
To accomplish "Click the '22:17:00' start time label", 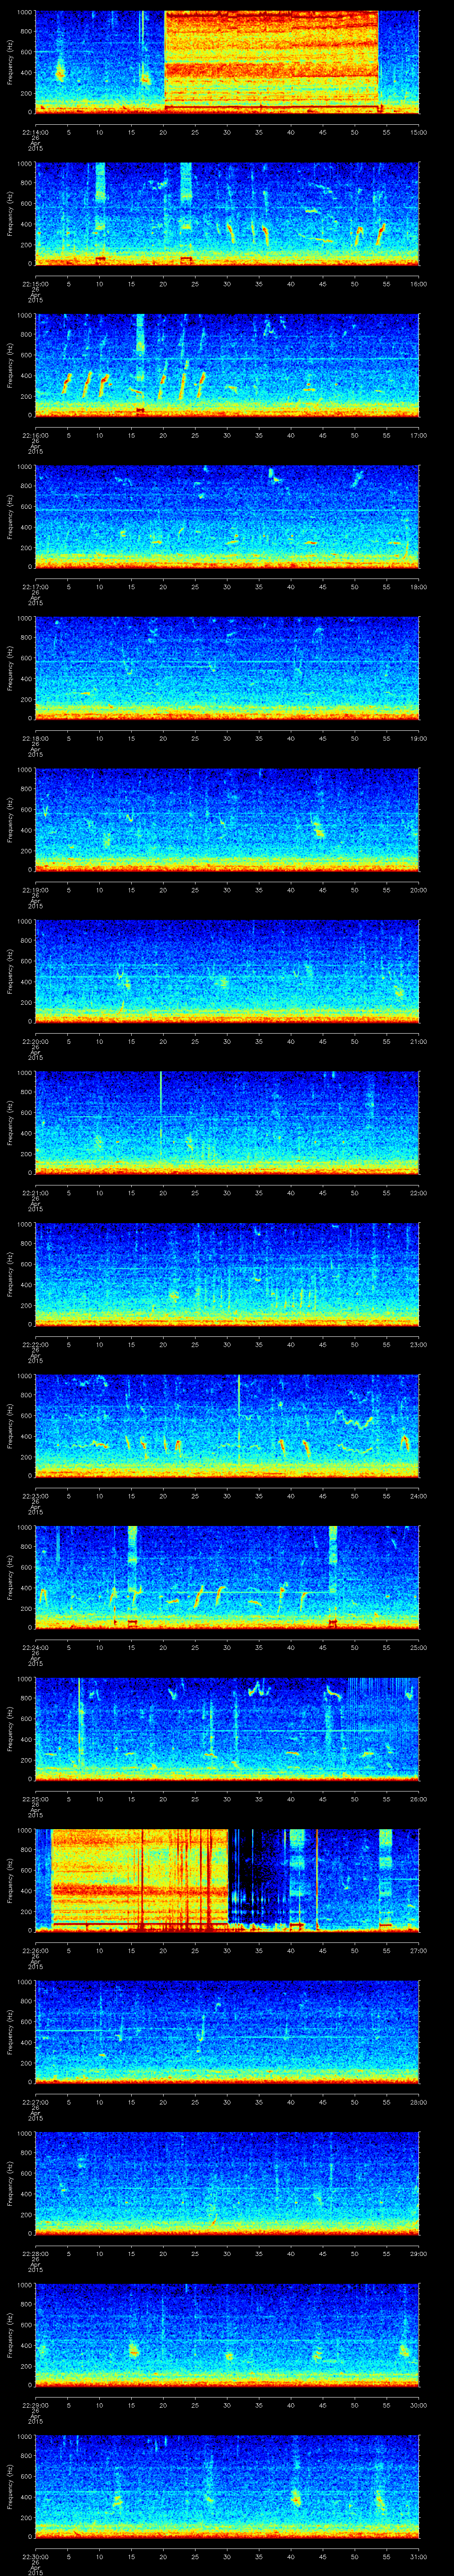I will 35,586.
